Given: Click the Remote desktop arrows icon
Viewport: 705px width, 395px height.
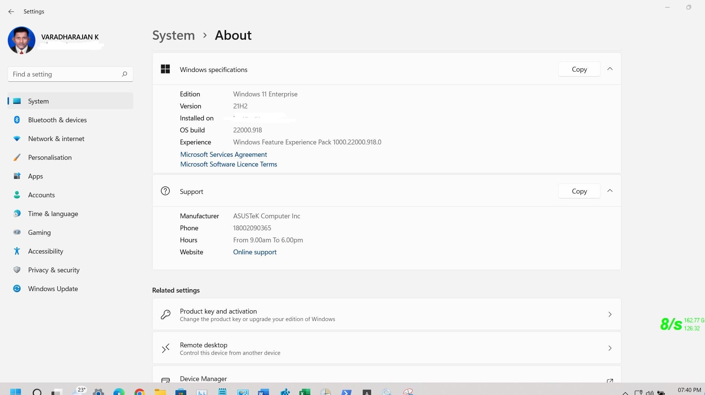Looking at the screenshot, I should (x=165, y=348).
